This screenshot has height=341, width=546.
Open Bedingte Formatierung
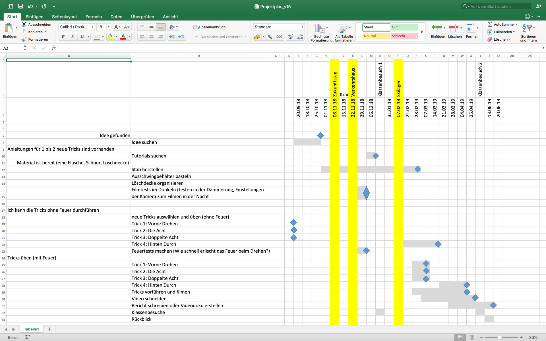pos(321,33)
